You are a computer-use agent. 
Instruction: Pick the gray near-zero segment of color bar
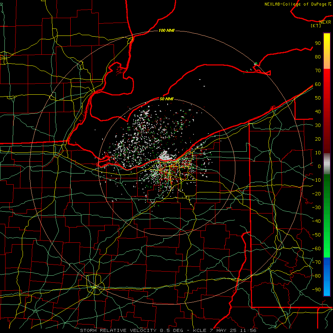327,164
